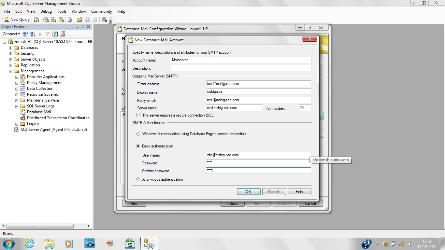Enable the SSL secure connection checkbox
This screenshot has width=445, height=250.
(x=138, y=115)
